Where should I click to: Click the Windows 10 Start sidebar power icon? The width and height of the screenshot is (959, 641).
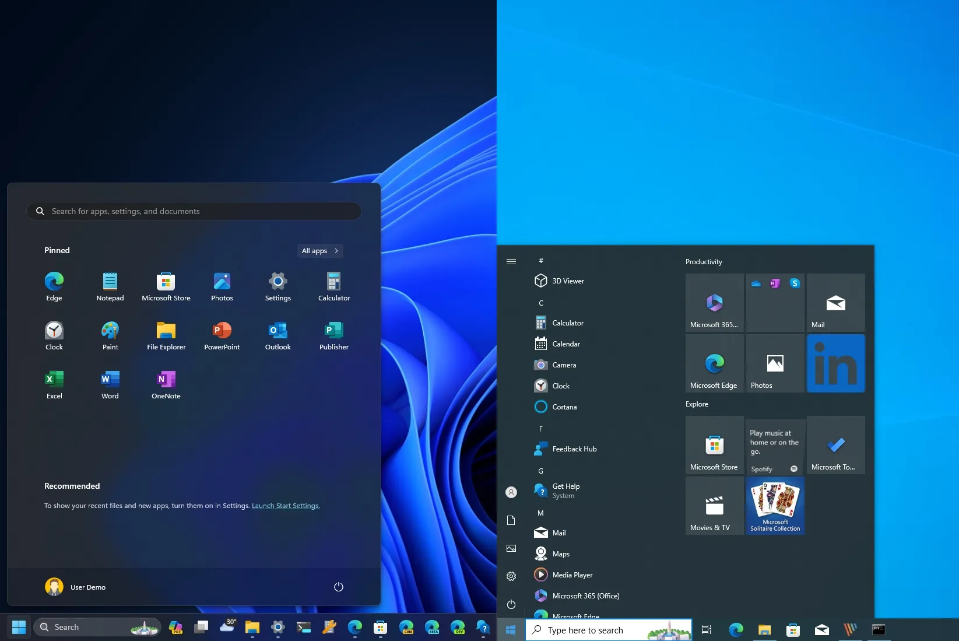pyautogui.click(x=511, y=604)
